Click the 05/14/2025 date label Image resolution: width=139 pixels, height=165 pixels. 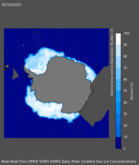click(11, 5)
